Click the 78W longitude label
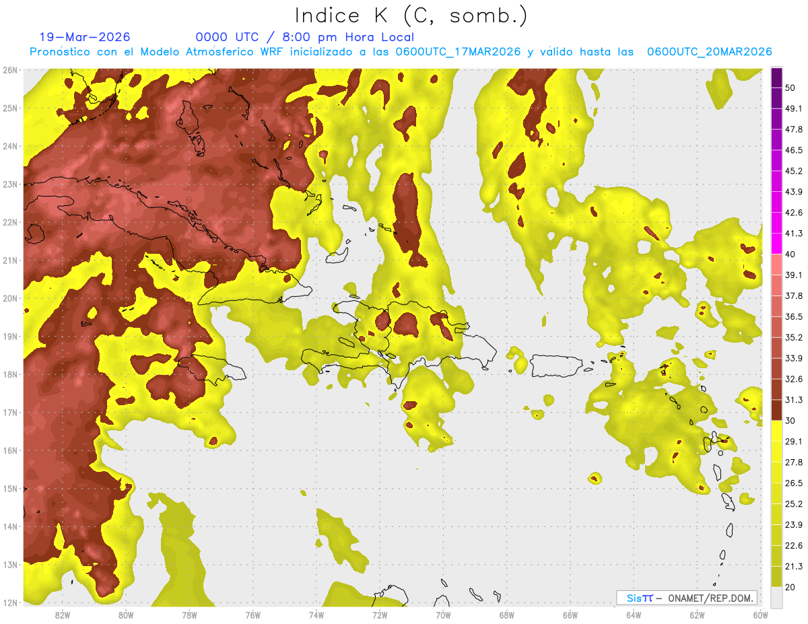 coord(189,615)
